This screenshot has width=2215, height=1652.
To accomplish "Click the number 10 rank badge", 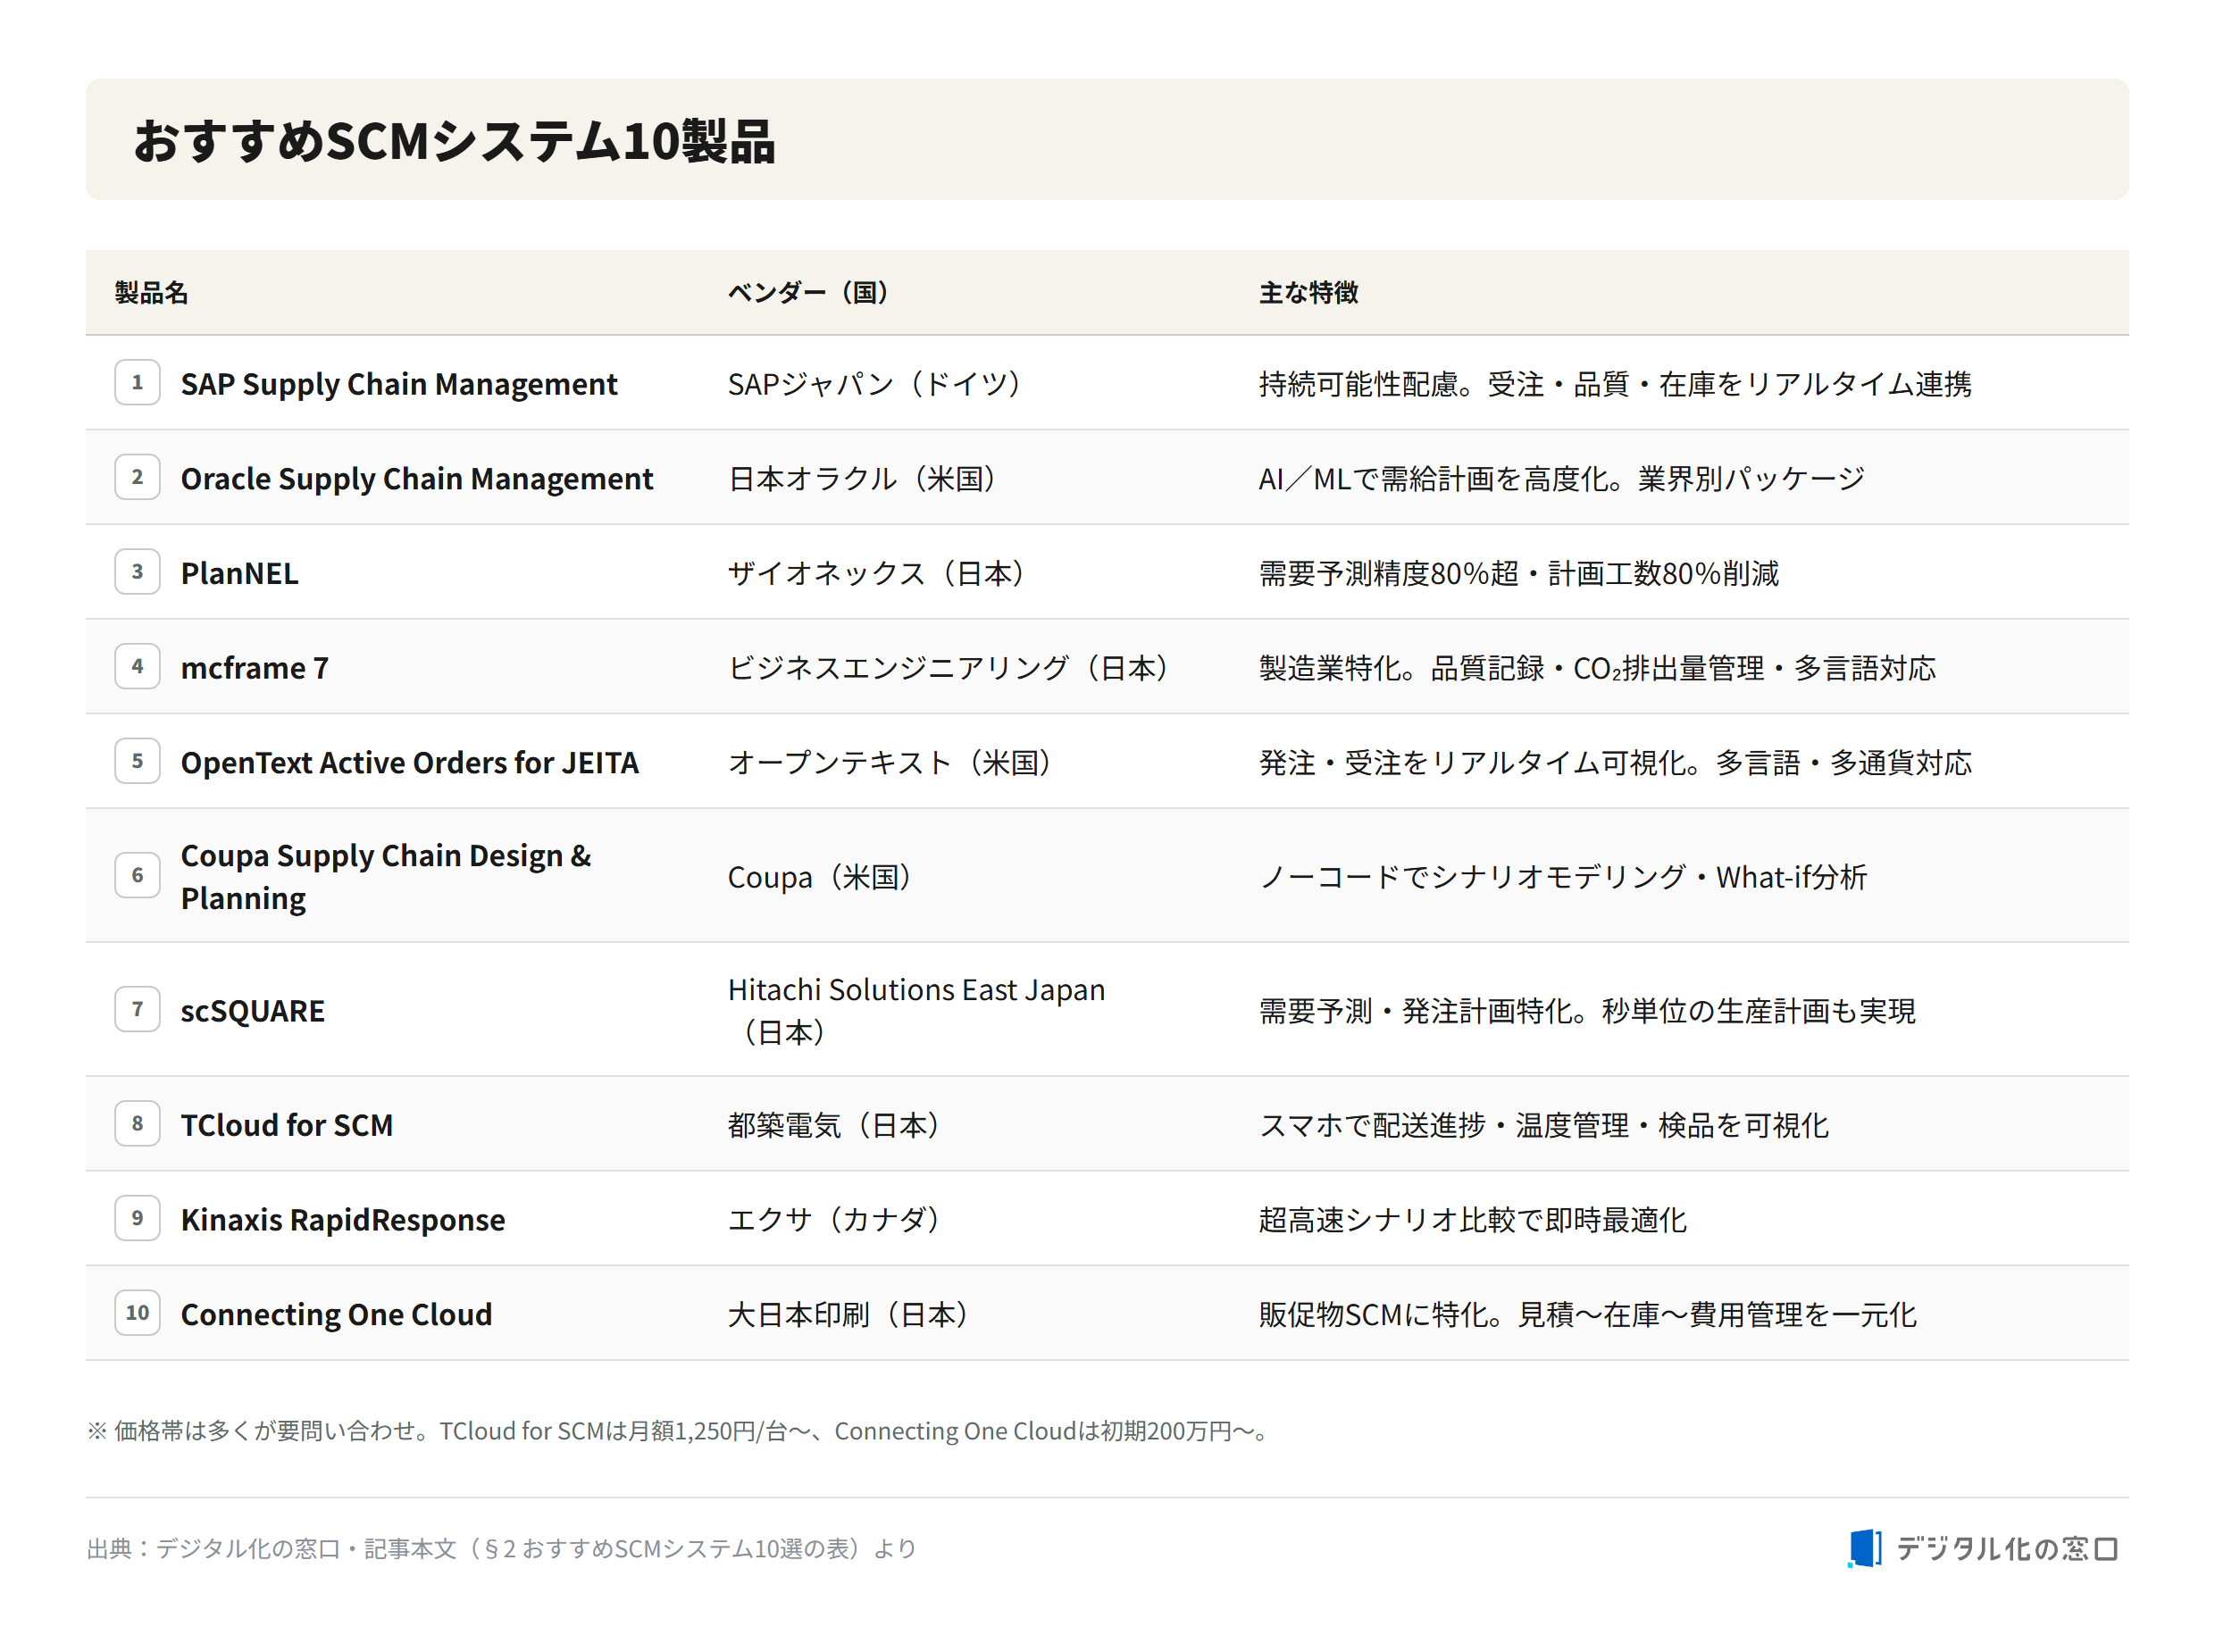I will (137, 1313).
